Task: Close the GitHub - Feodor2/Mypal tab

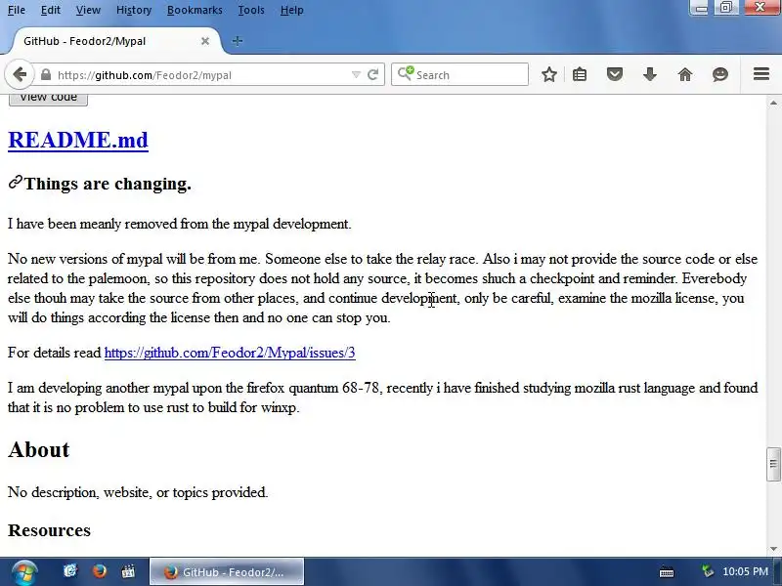Action: 205,41
